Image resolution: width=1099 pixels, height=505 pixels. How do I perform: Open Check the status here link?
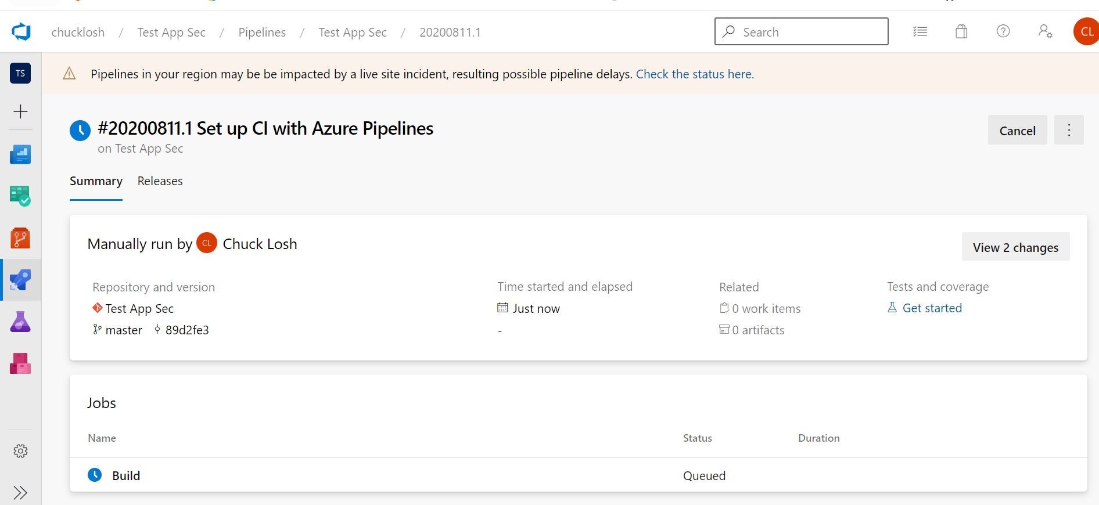(x=695, y=74)
